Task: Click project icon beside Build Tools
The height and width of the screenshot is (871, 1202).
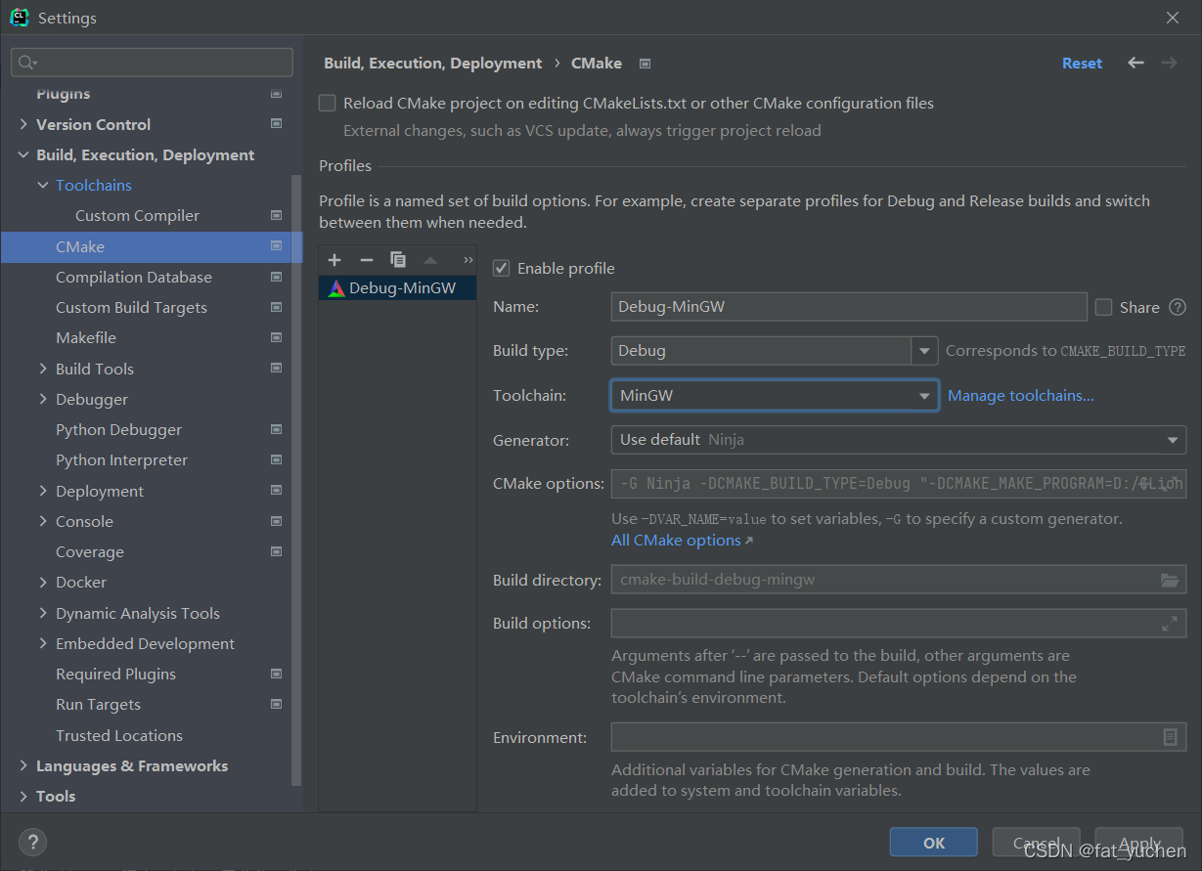Action: click(277, 369)
